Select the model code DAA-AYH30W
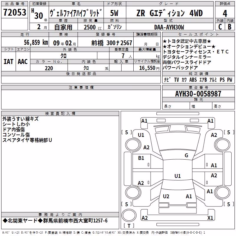This screenshot has height=236, width=236. point(169,27)
